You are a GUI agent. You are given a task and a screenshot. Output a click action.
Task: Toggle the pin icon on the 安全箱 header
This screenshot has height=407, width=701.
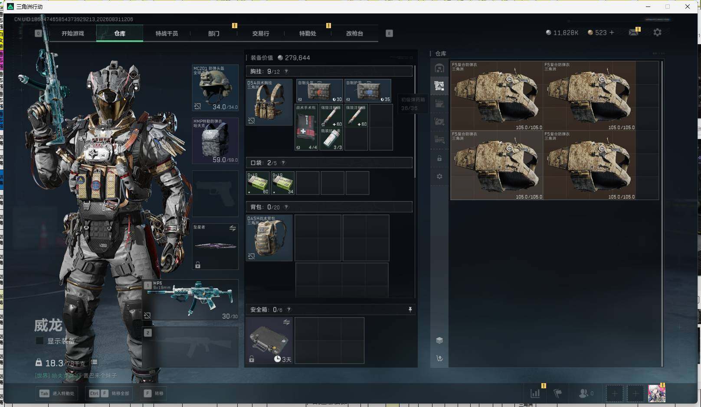410,309
